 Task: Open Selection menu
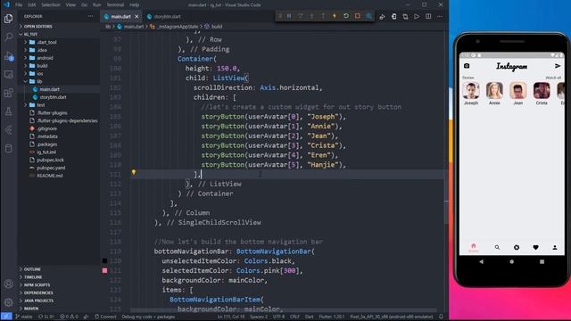pos(51,4)
